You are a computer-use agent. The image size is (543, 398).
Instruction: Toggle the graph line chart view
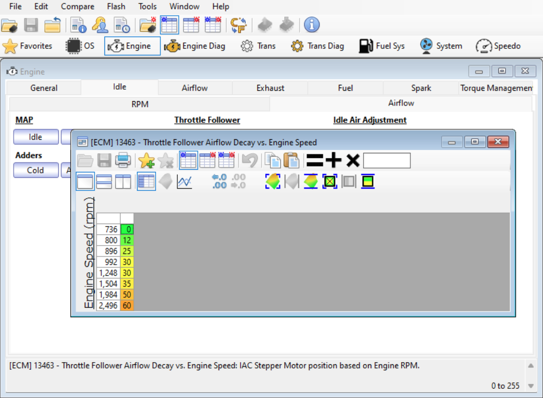coord(184,182)
